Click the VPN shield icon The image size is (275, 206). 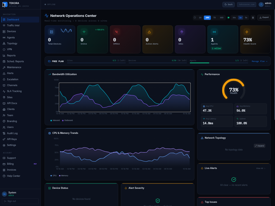tap(4, 50)
